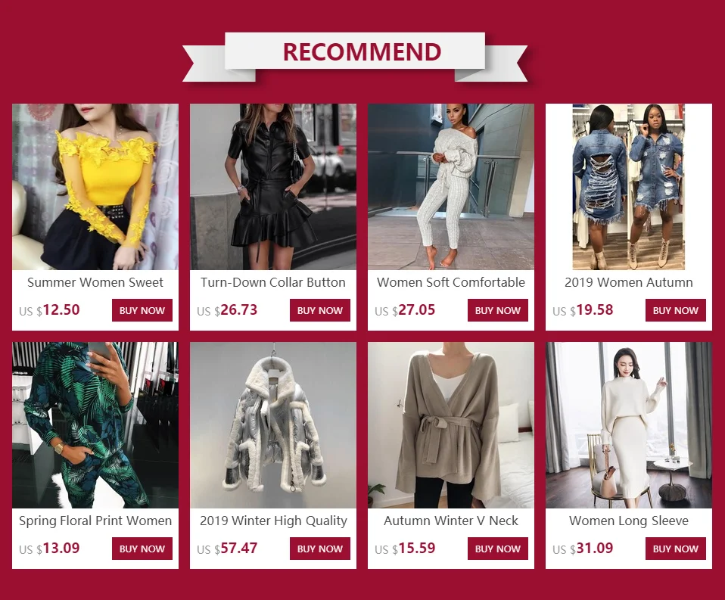Open the Summer Women Sweet title link
This screenshot has height=600, width=725.
coord(95,282)
